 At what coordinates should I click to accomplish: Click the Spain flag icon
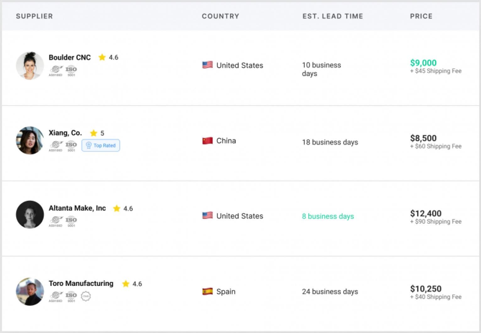[x=207, y=292]
